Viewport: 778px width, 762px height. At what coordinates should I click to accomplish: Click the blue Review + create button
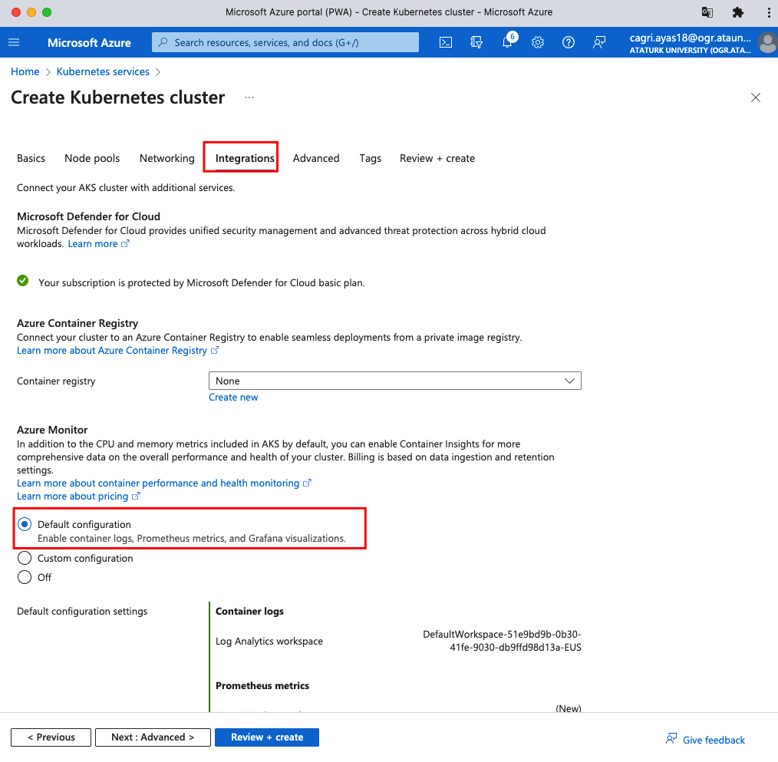point(266,737)
